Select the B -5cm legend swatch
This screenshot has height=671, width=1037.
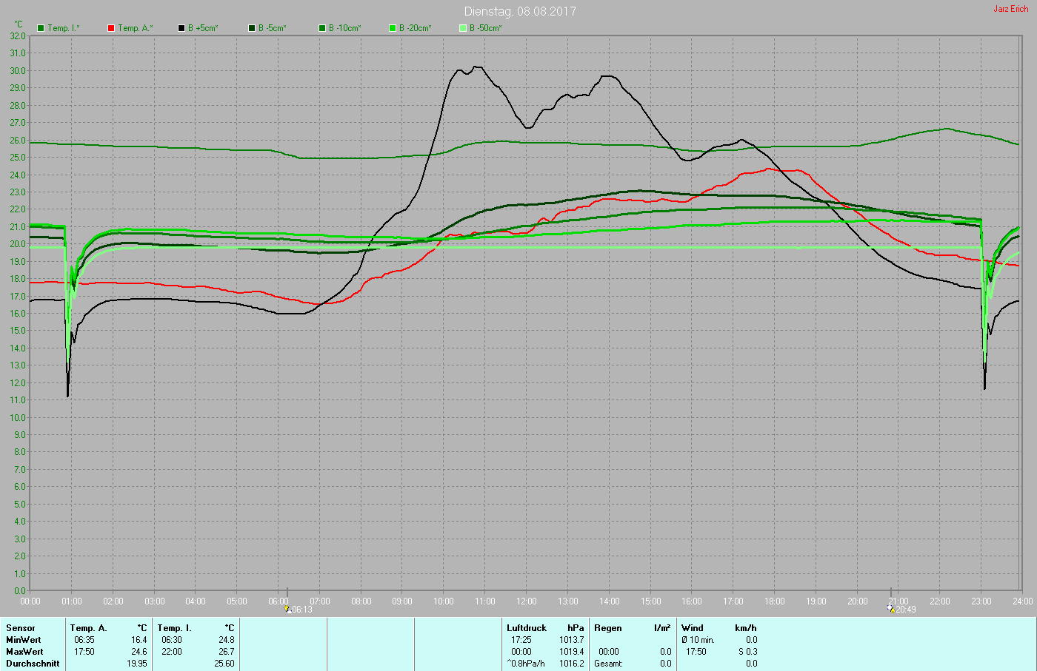[252, 28]
